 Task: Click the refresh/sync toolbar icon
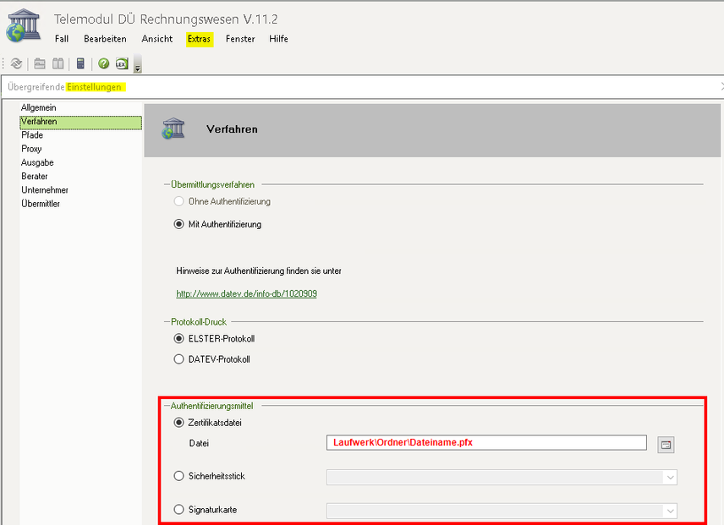click(16, 63)
